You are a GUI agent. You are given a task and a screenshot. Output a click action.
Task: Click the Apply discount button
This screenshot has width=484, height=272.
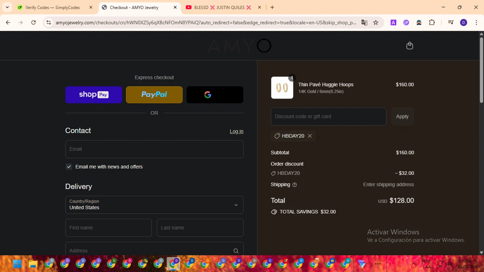(x=402, y=116)
